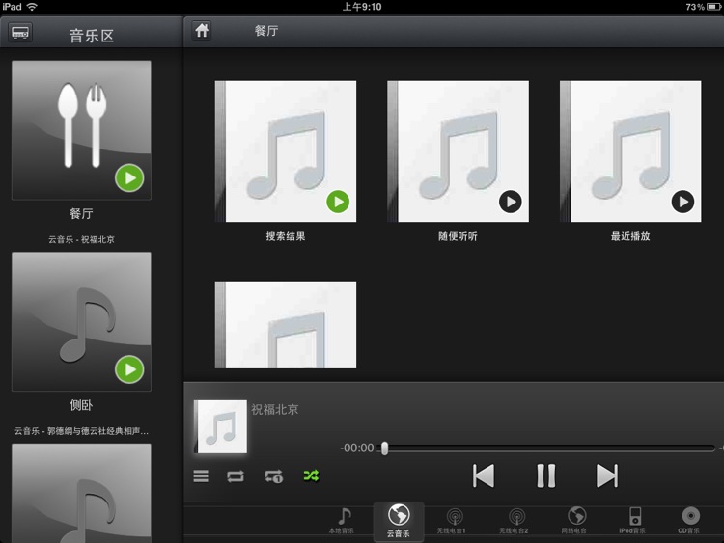Switch to the 云音乐 tab
The width and height of the screenshot is (724, 543).
coord(398,522)
